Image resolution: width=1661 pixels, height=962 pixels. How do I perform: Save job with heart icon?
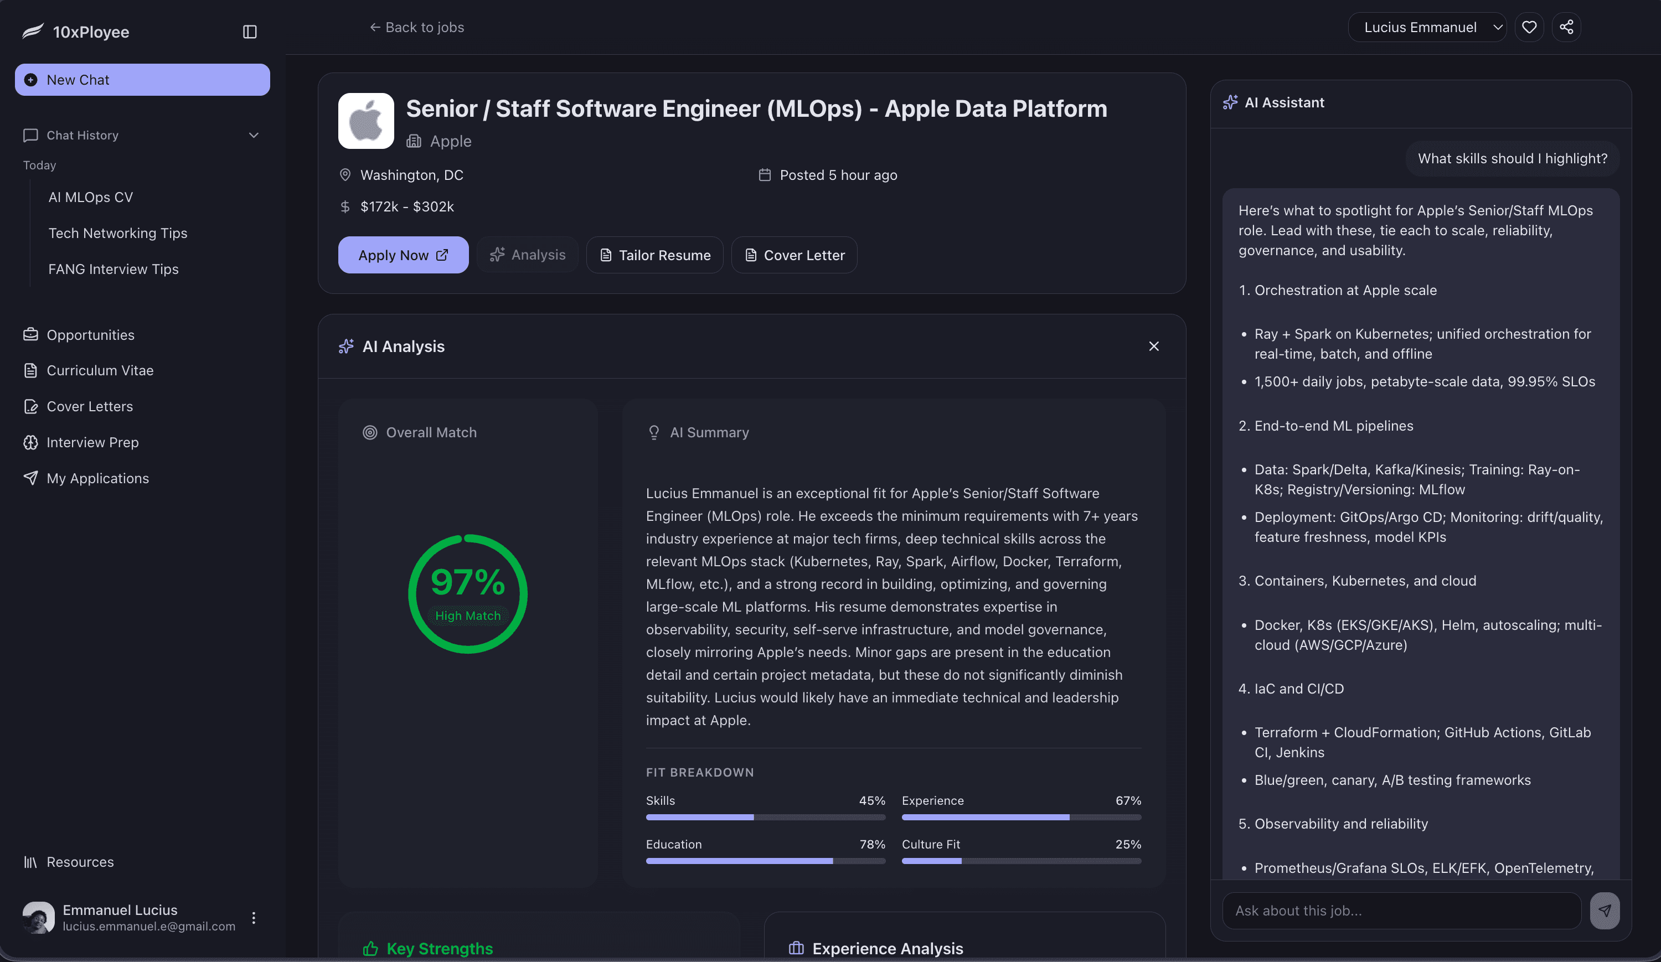tap(1529, 27)
